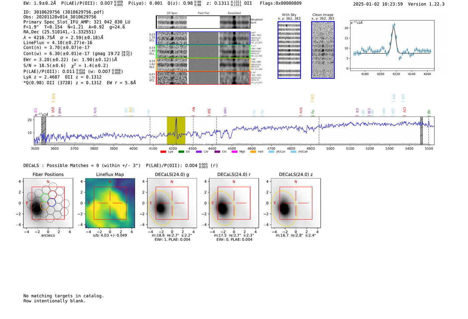Click the EW: 1.9±0.2Å header value
Screen dimensions: 468x319
(40, 3)
